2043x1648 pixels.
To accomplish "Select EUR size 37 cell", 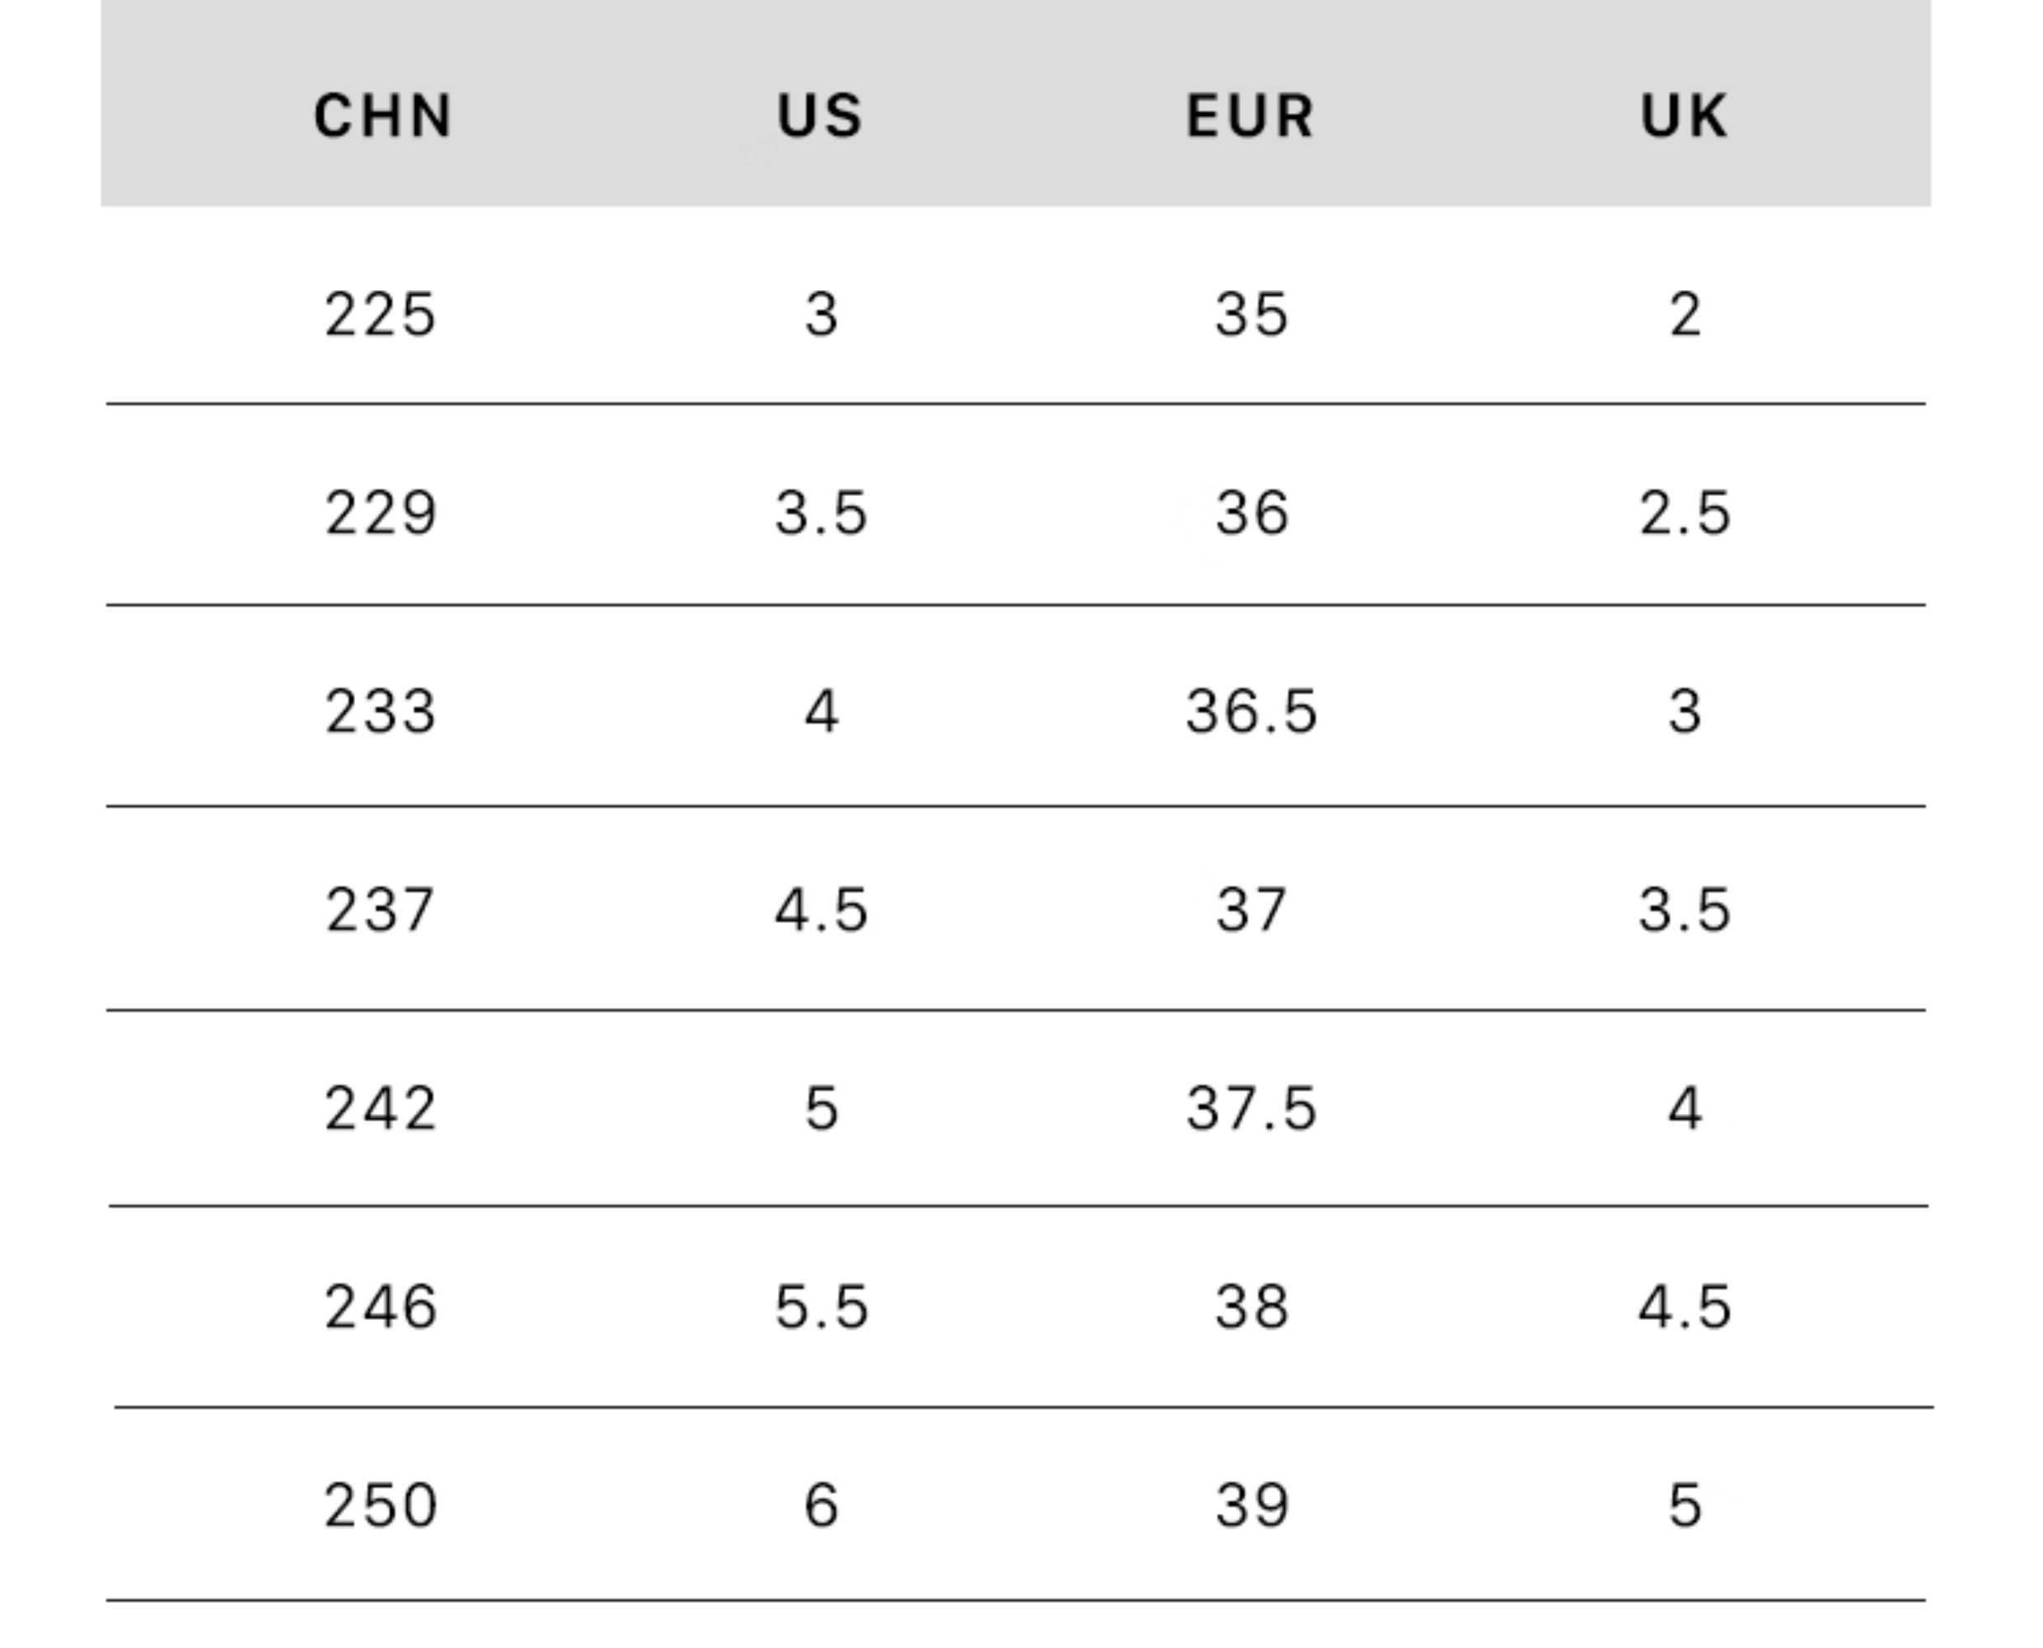I will (x=1251, y=910).
